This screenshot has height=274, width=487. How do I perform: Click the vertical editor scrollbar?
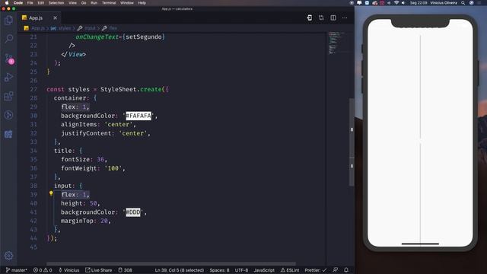(352, 142)
